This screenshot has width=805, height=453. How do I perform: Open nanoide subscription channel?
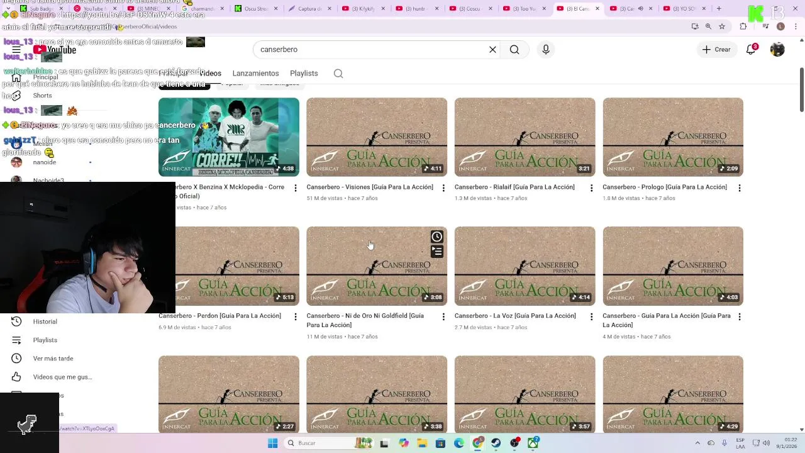coord(45,162)
